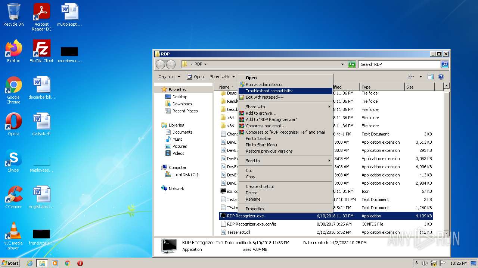
Task: Click the taskbar clock 10:26 PM
Action: point(459,263)
